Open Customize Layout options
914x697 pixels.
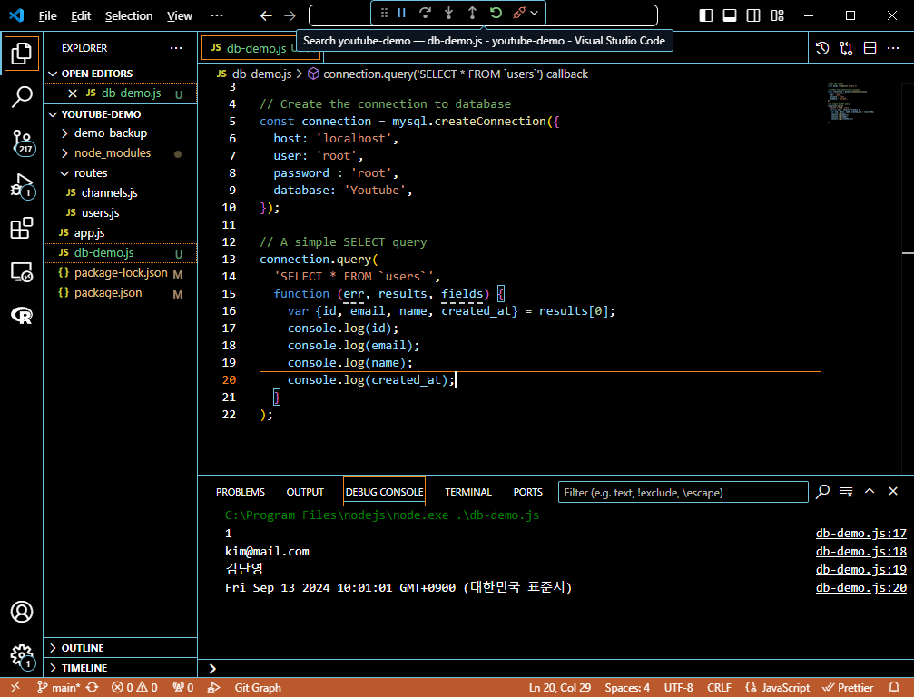point(777,15)
